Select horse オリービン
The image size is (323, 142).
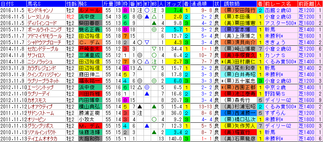[36, 120]
